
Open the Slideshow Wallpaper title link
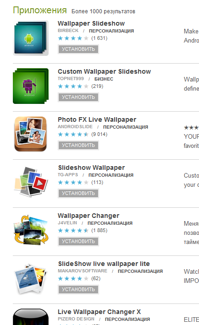pos(91,168)
